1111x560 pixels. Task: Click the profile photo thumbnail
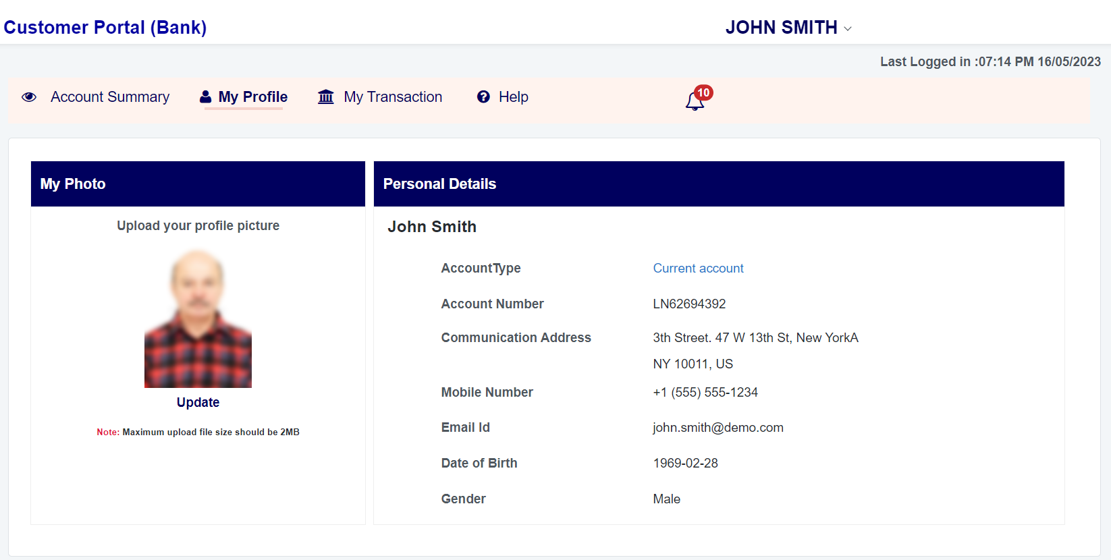198,318
